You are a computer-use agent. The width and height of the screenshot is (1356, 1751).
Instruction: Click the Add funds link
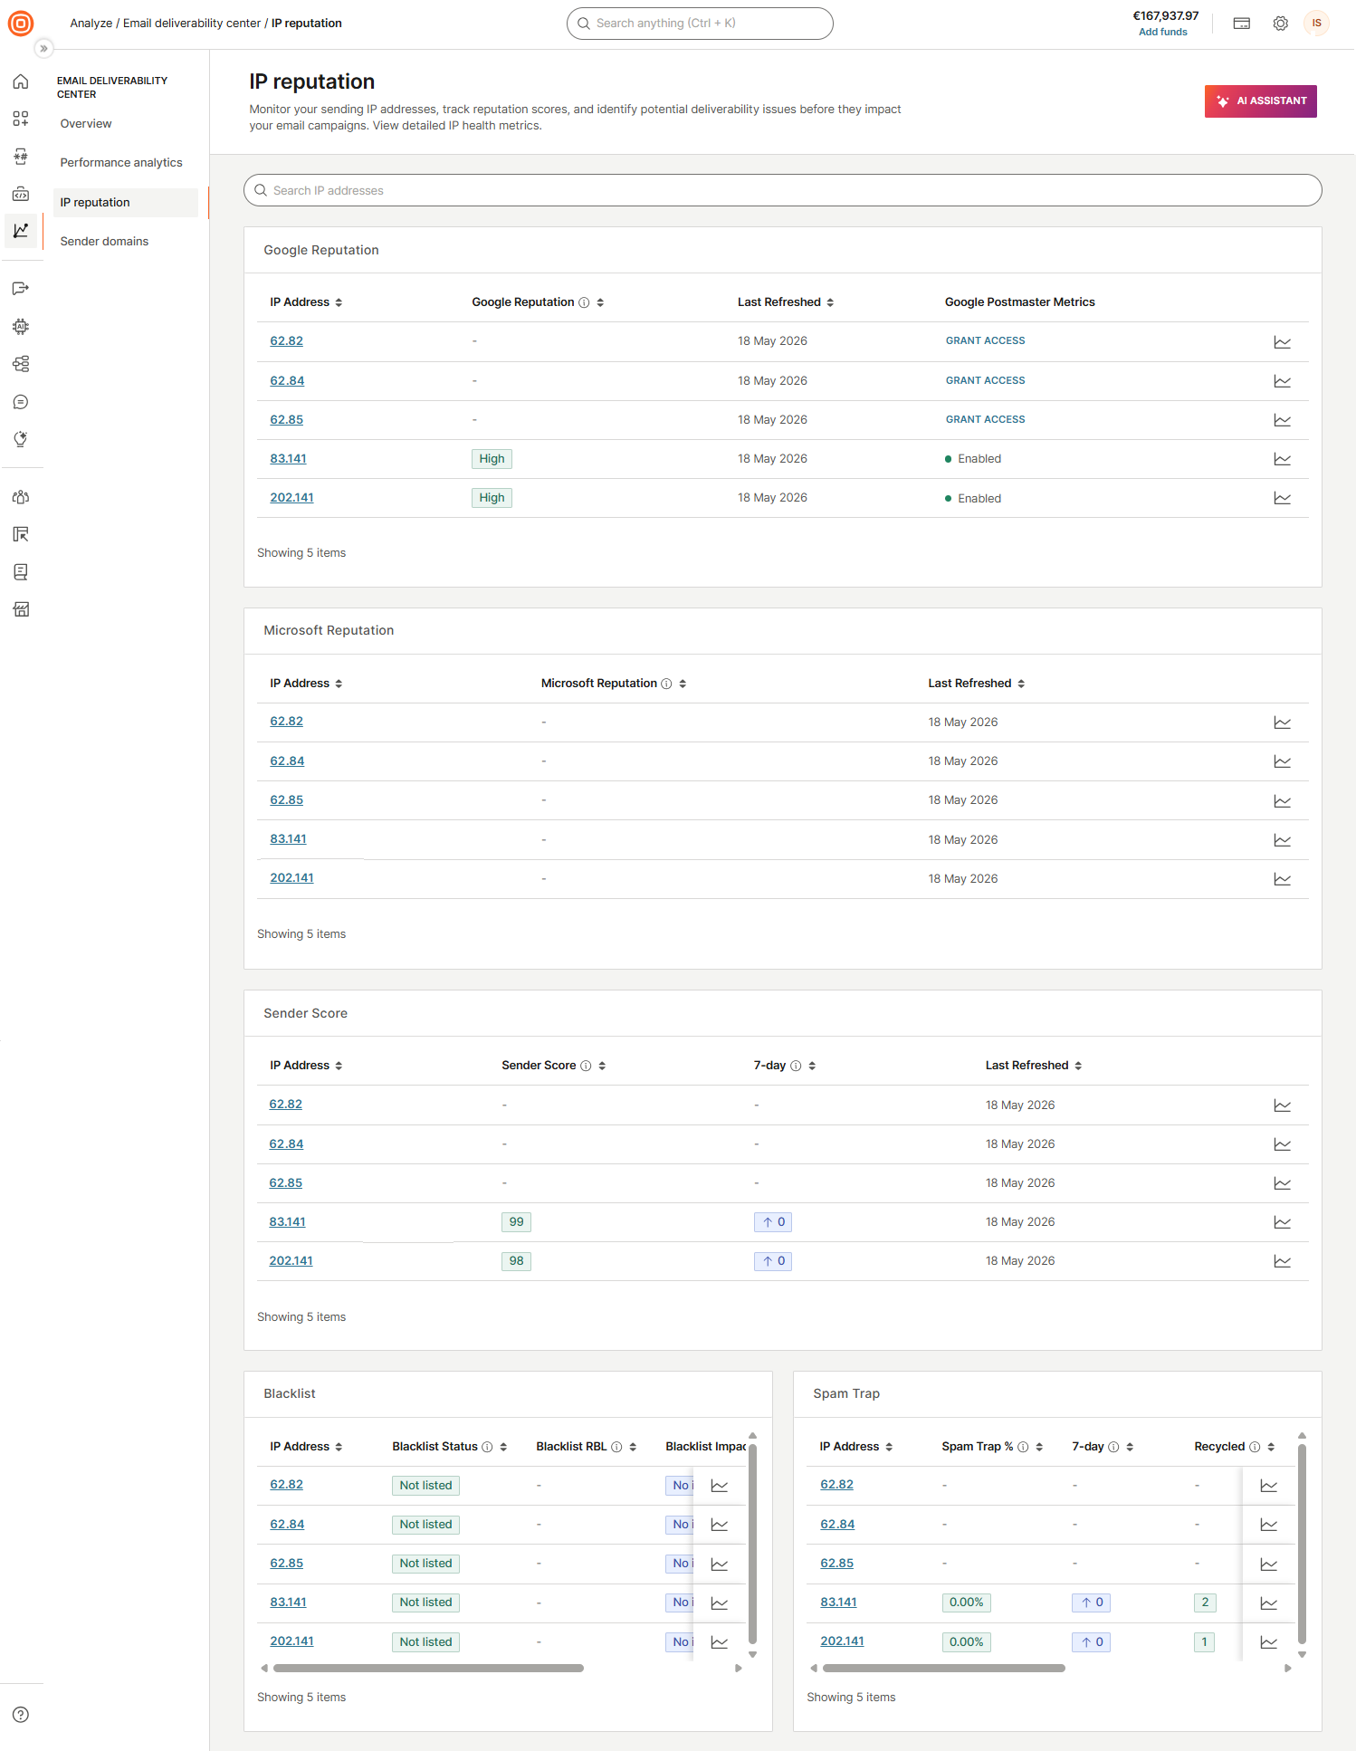coord(1162,32)
